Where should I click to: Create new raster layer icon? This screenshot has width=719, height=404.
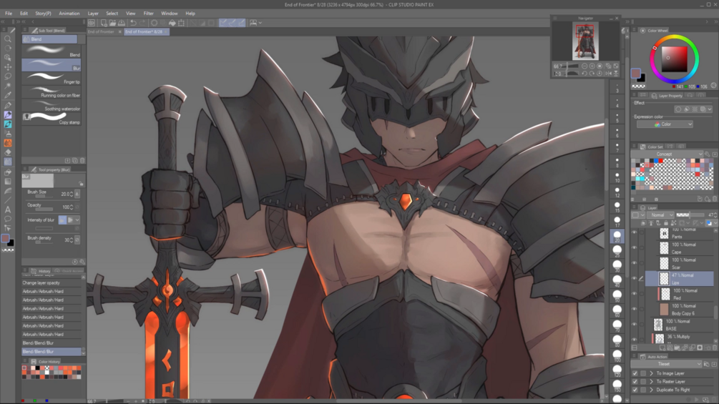pyautogui.click(x=662, y=348)
